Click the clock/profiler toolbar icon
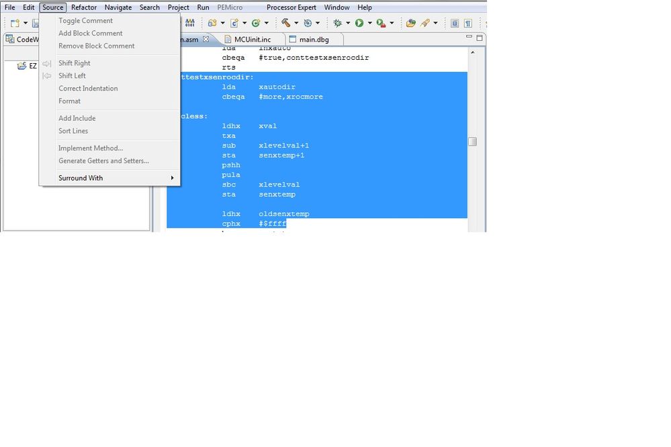This screenshot has width=671, height=447. (308, 22)
